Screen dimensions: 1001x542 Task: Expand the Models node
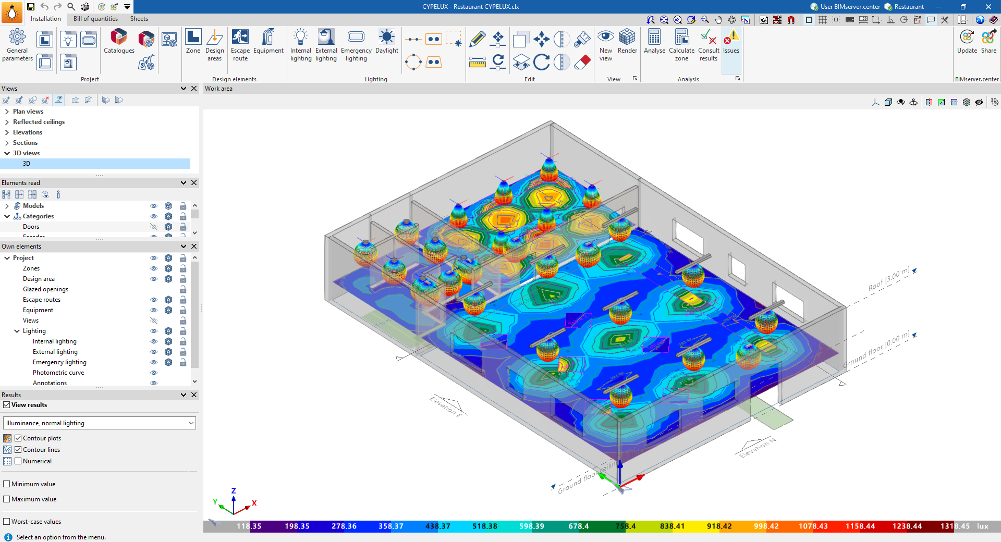click(x=7, y=206)
